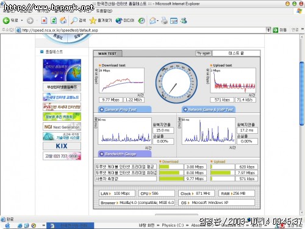Click the 1.22 MB/s download value
The height and width of the screenshot is (229, 305).
(134, 100)
